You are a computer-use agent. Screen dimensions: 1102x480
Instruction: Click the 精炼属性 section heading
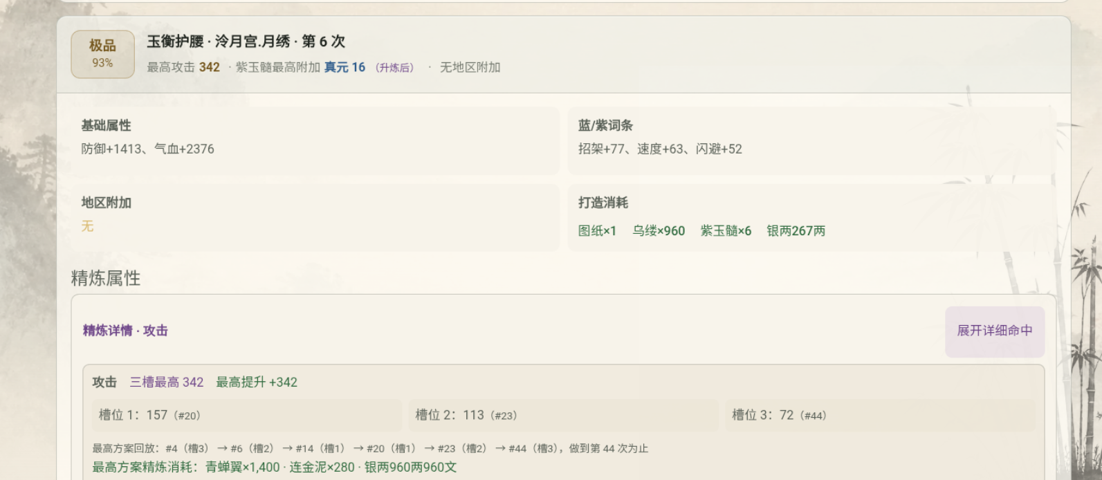[x=106, y=279]
